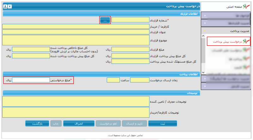Viewport: 253px width, 140px height.
Task: Click the موضوع قرارداد text area
Action: 76,40
